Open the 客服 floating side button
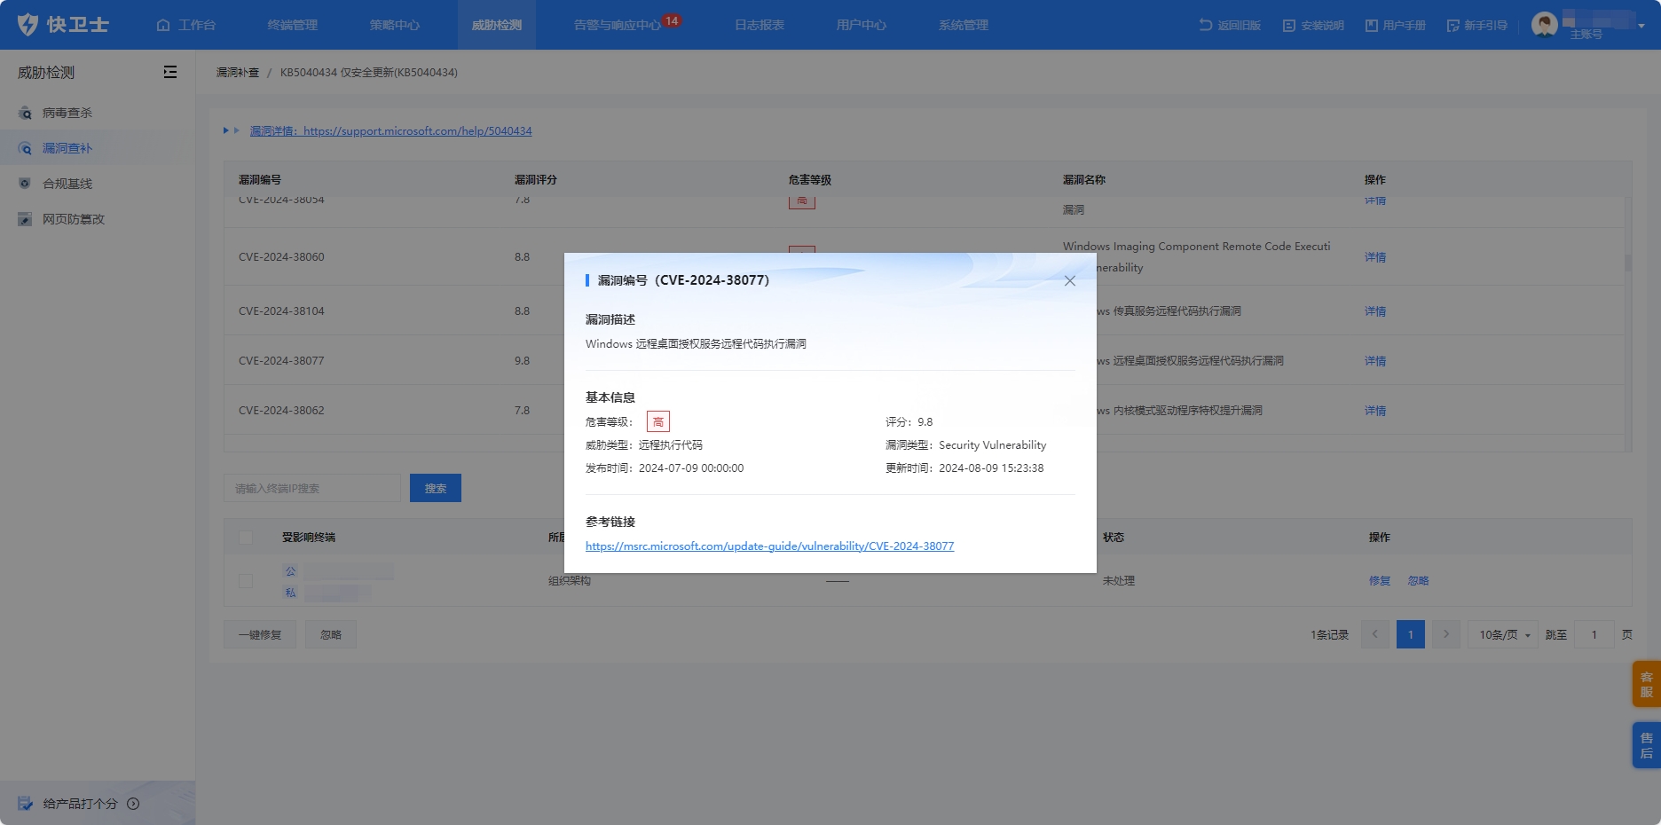The height and width of the screenshot is (825, 1661). point(1646,684)
